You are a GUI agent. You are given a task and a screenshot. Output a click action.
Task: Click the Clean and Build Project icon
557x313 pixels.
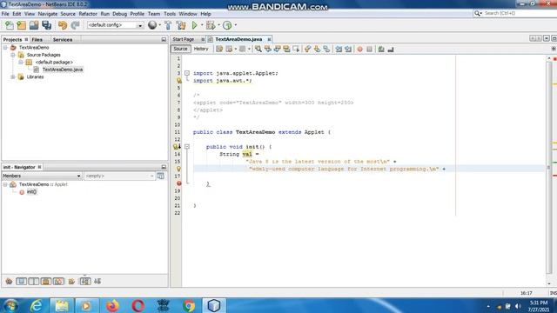click(181, 25)
